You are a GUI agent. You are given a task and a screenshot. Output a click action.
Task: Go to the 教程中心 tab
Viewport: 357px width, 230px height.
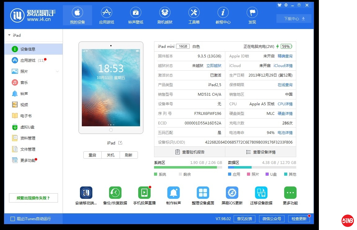(x=223, y=15)
